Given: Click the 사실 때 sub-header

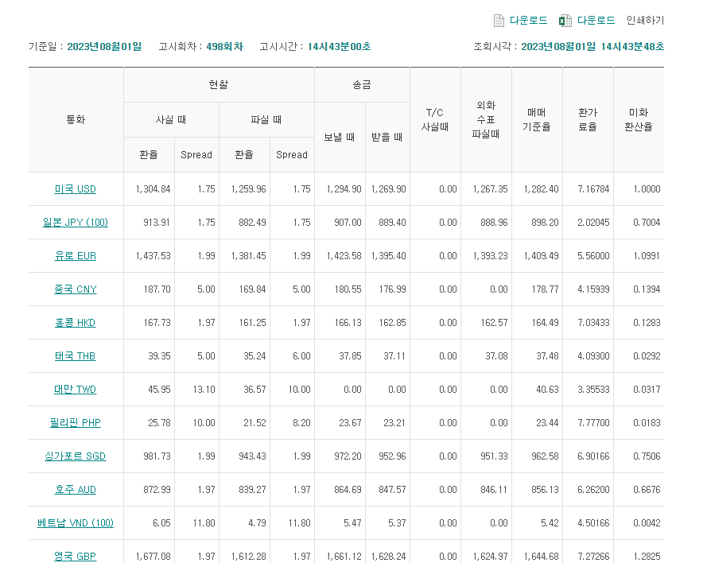Looking at the screenshot, I should click(x=171, y=119).
